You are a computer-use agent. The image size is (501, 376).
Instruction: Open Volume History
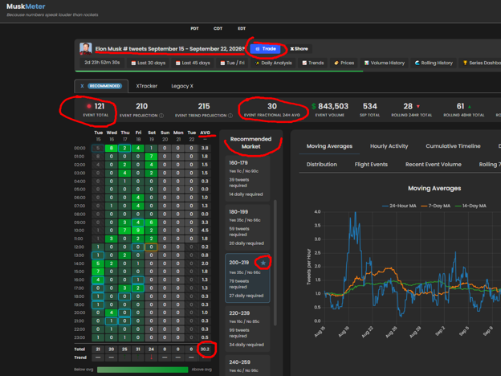pos(385,63)
